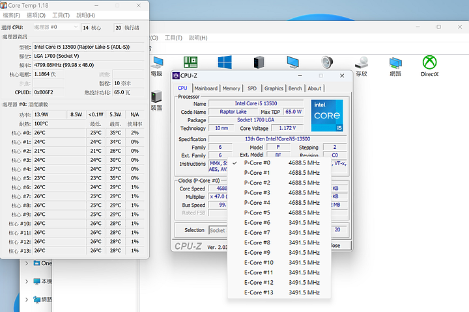This screenshot has height=312, width=469.
Task: Click 核心 #0 temperature 26°C cell
Action: (x=59, y=133)
